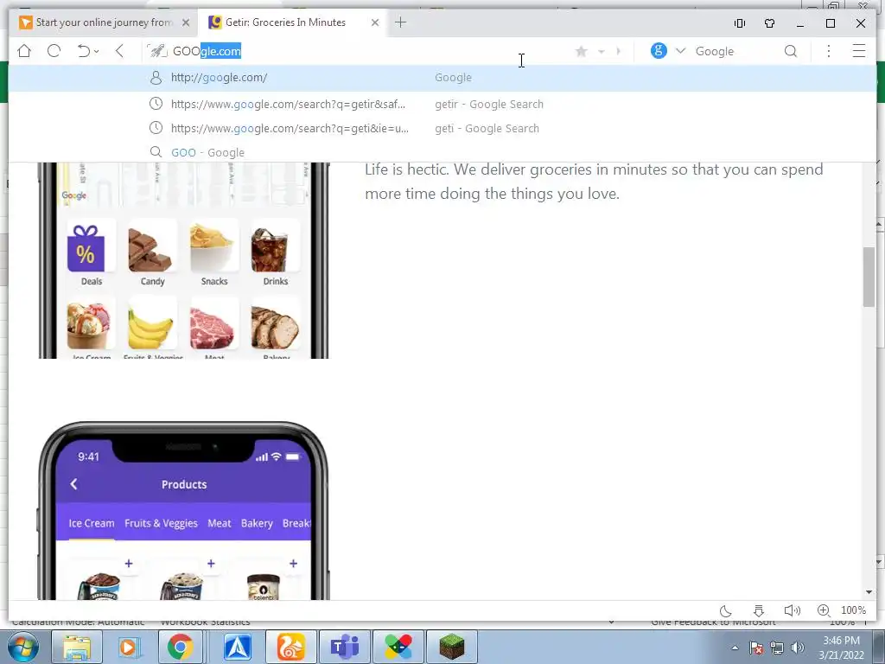Click the blue Google search engine icon
This screenshot has width=885, height=664.
click(659, 51)
